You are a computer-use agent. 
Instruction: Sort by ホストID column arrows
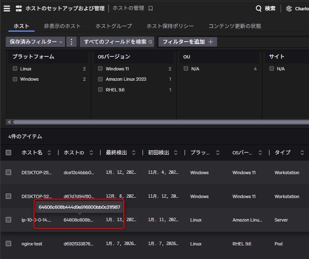point(91,153)
